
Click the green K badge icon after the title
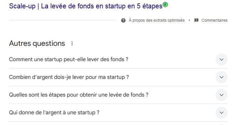point(165,5)
